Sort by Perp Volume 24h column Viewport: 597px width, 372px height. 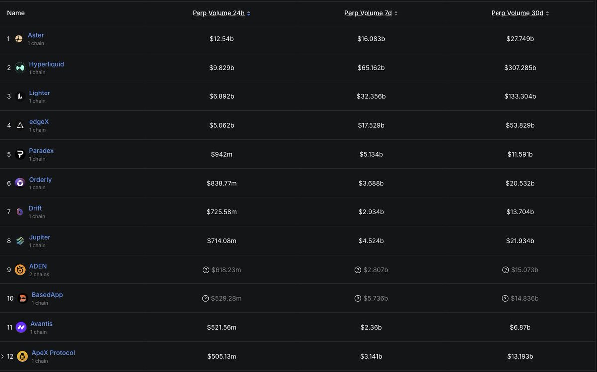(x=221, y=13)
